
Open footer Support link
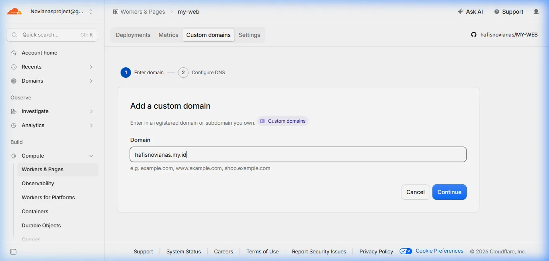point(143,252)
